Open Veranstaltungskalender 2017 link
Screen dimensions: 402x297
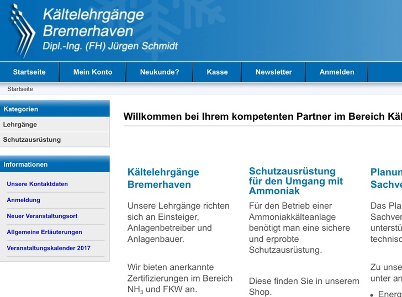(49, 248)
